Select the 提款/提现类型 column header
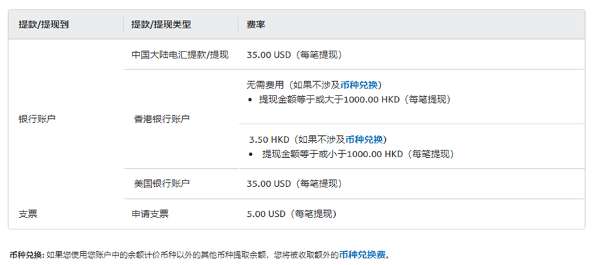594x265 pixels. pos(161,25)
